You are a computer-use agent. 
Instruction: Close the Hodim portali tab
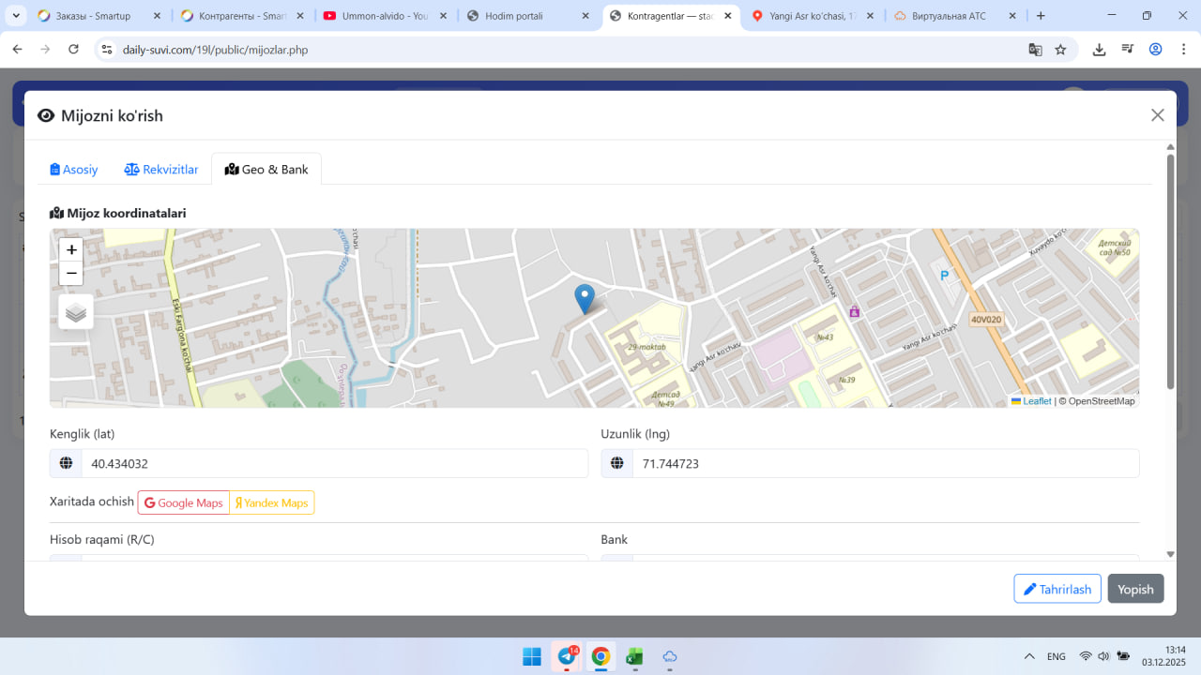coord(585,16)
